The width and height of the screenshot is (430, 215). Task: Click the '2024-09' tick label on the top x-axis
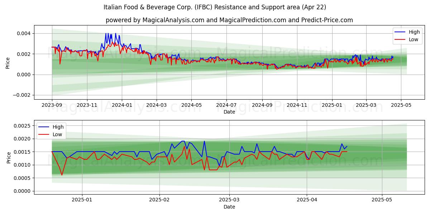tap(262, 105)
